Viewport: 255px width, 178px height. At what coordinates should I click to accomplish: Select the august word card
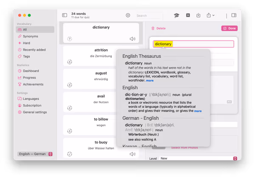tap(90, 79)
